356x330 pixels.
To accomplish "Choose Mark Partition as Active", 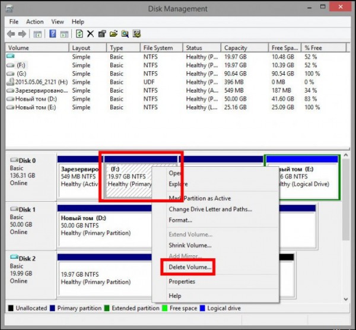I will 200,198.
